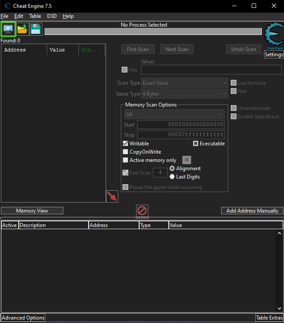
Task: Click the Description column header
Action: [x=54, y=225]
